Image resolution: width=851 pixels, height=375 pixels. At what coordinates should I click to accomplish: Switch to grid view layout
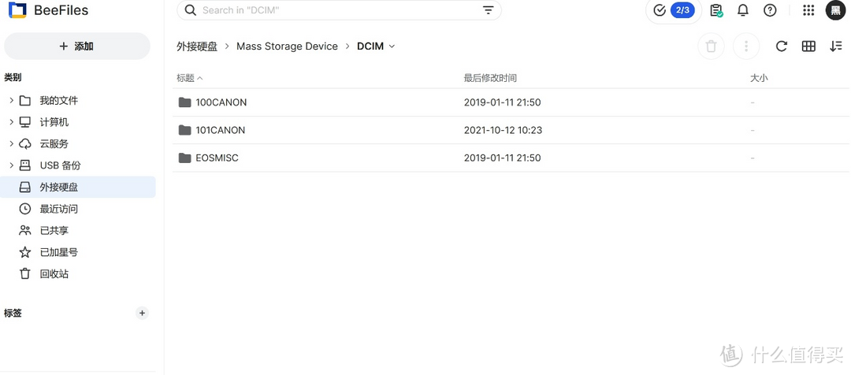pos(808,46)
